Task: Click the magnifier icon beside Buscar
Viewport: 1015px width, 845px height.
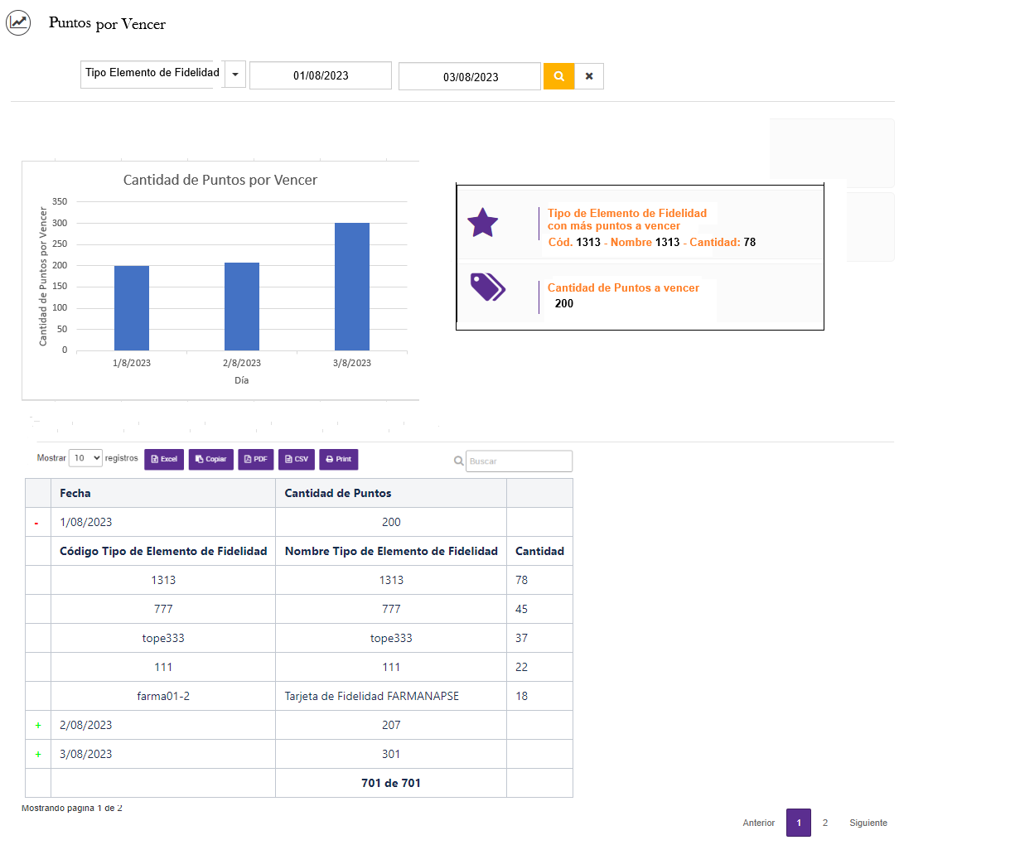Action: pyautogui.click(x=458, y=461)
